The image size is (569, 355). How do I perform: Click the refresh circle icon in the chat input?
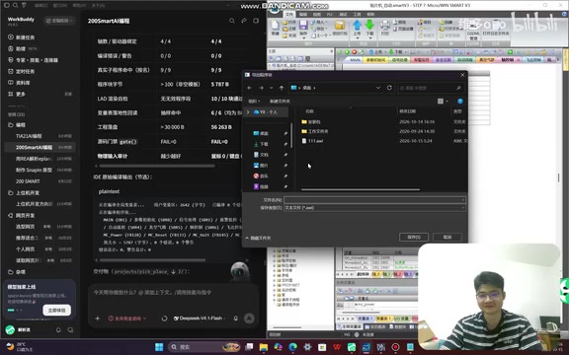164,319
